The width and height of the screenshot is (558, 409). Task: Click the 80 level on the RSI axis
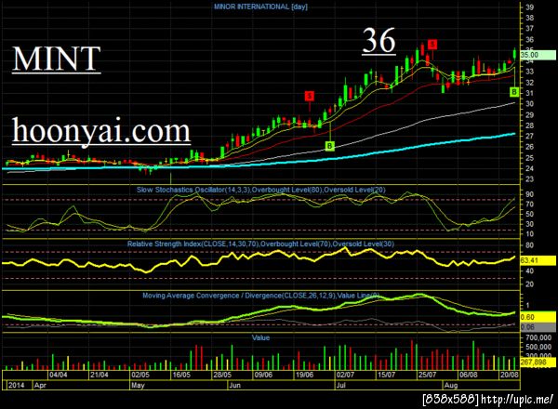529,245
